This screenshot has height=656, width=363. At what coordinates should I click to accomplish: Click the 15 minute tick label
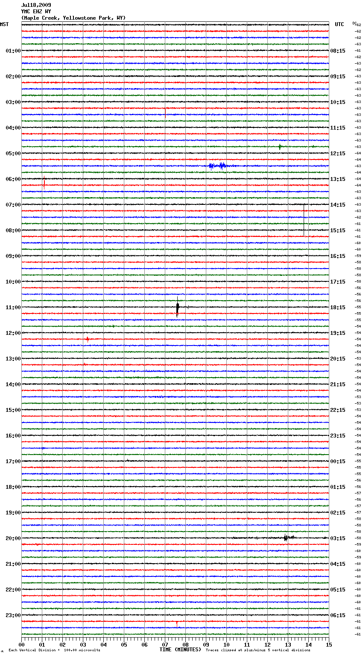[x=329, y=644]
